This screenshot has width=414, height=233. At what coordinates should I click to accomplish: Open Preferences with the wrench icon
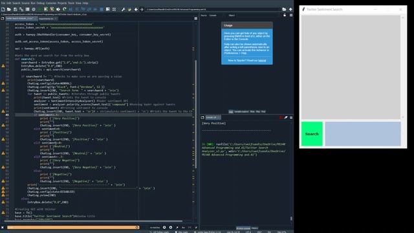[123, 9]
